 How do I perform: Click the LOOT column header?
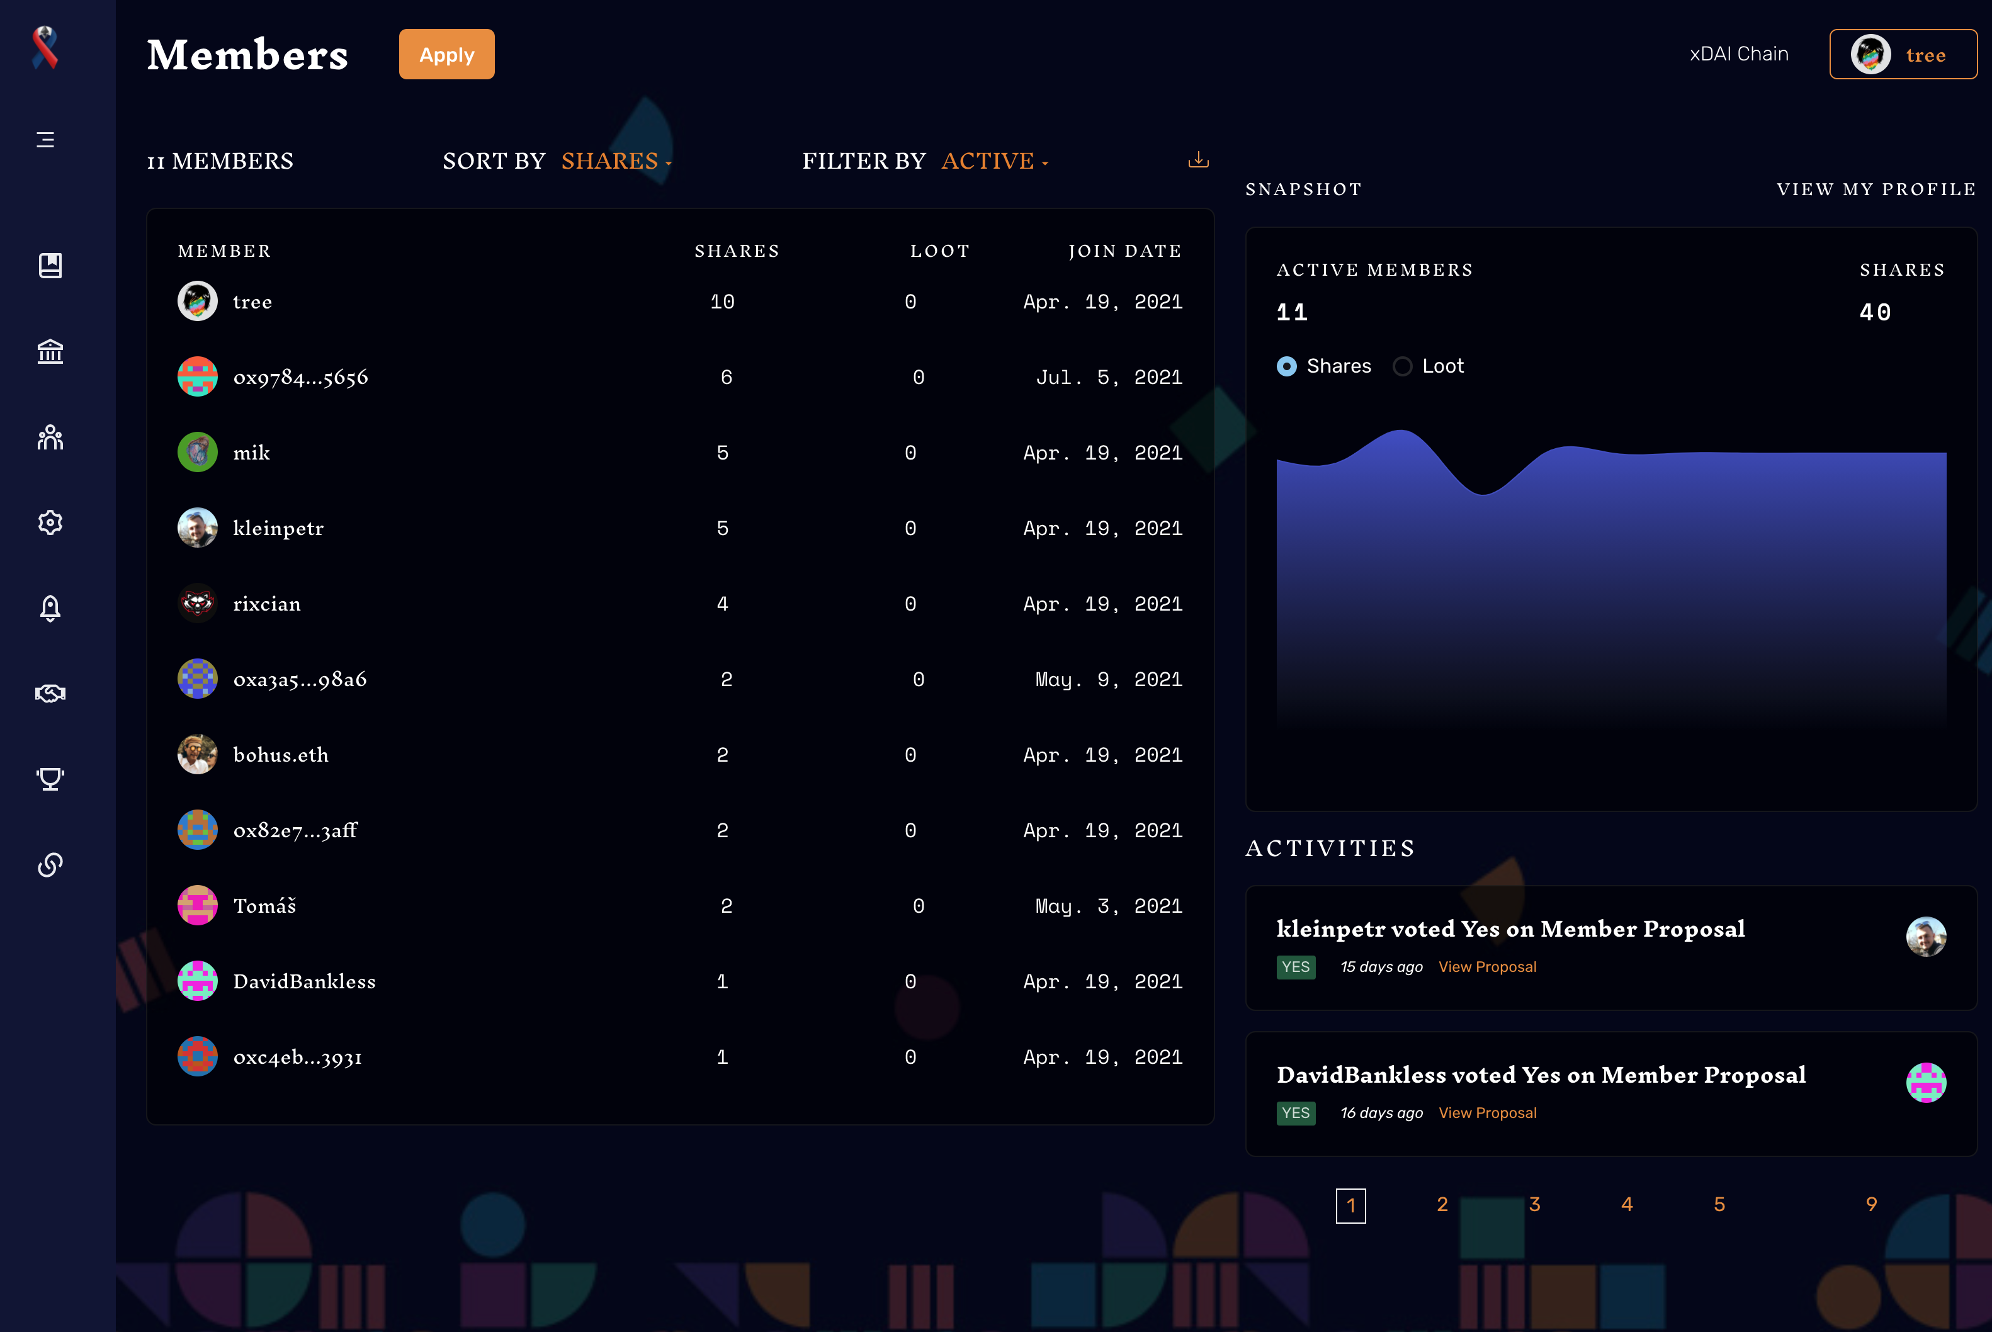tap(939, 251)
